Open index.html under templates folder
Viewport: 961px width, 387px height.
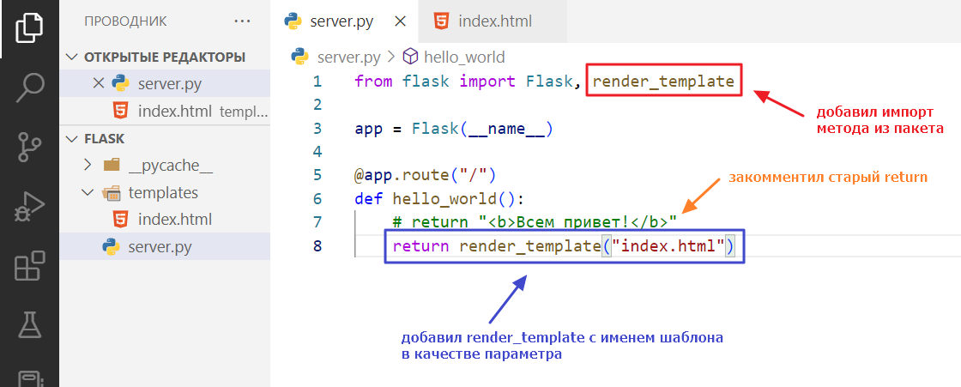coord(175,219)
